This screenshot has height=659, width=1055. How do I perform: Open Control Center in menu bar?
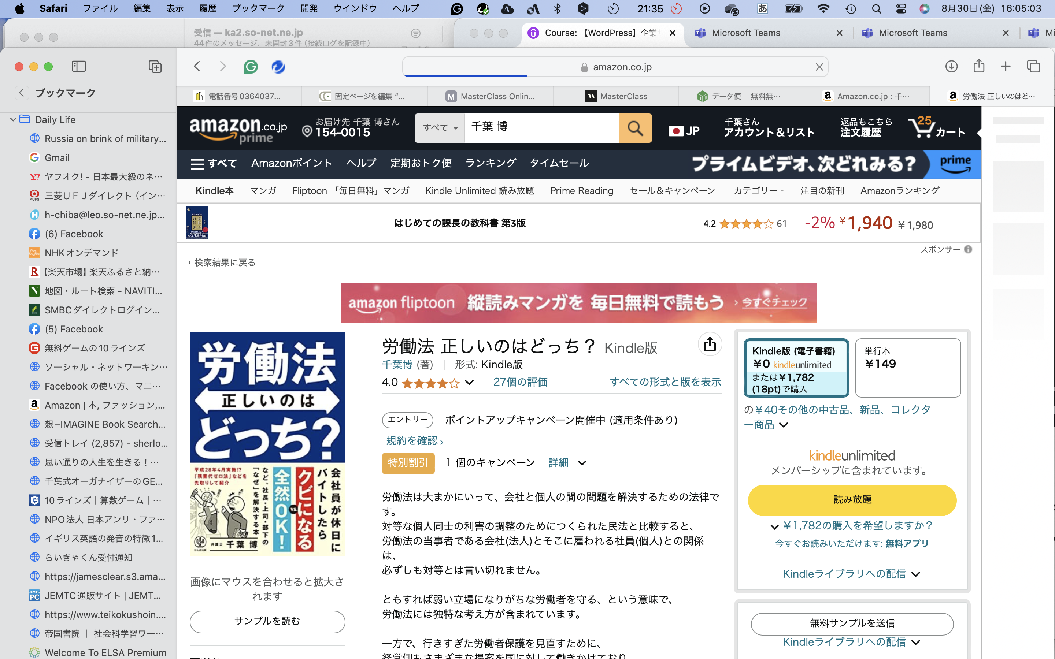901,9
